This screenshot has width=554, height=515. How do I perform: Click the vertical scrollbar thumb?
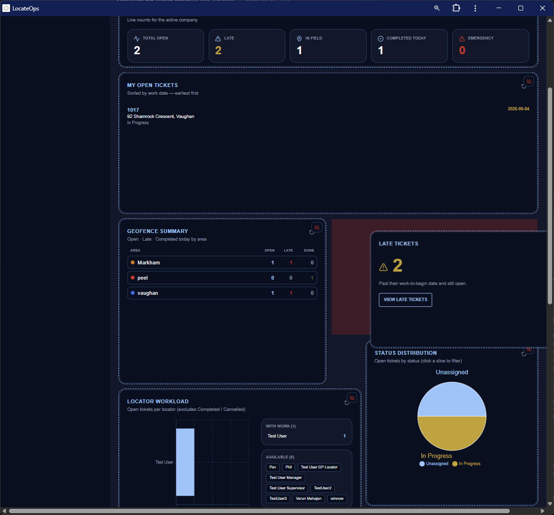(550, 195)
